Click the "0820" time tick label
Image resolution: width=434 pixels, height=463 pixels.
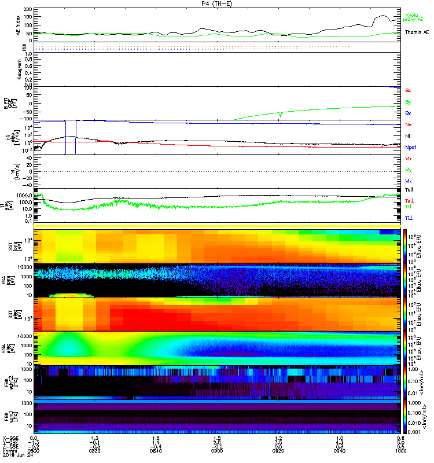point(94,451)
